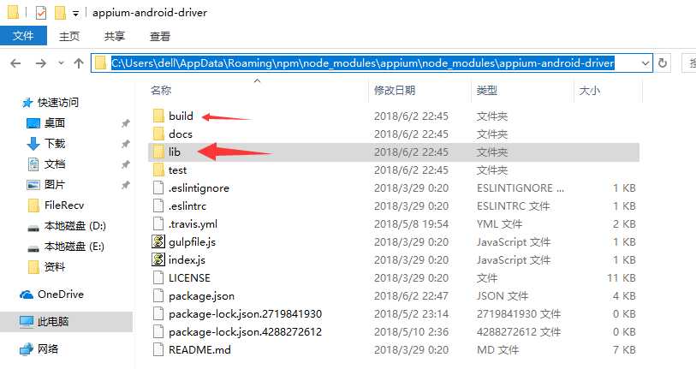Open OneDrive in the sidebar
Viewport: 696px width, 369px height.
(61, 295)
